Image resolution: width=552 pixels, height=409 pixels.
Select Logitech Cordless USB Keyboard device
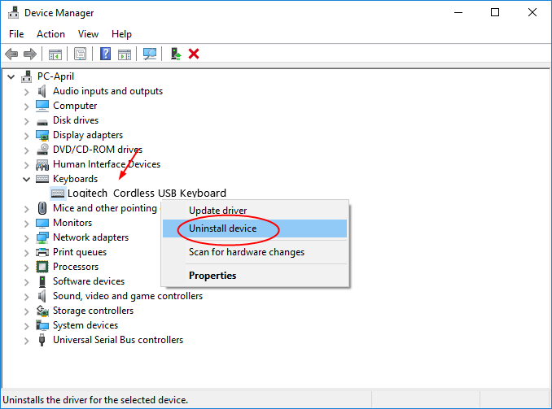[147, 194]
